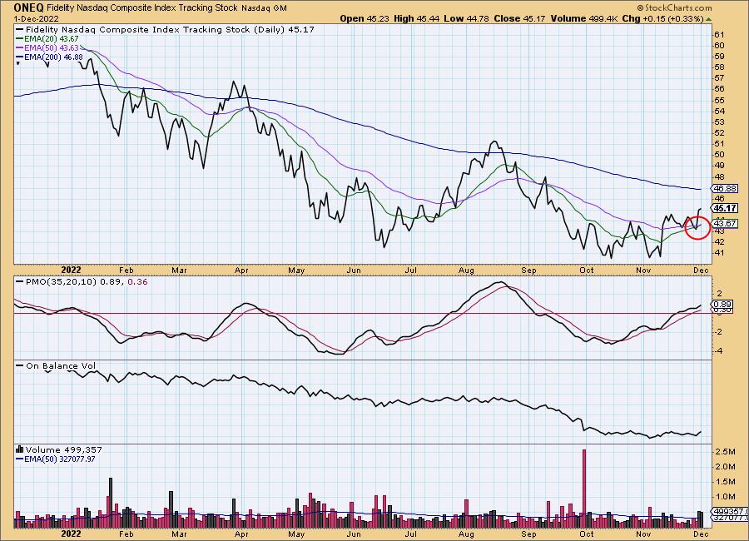Select the Low 44.78 value in the header
749x541 pixels.
click(467, 18)
